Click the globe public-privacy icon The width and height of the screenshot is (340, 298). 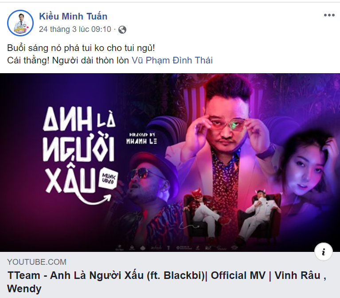coord(122,30)
